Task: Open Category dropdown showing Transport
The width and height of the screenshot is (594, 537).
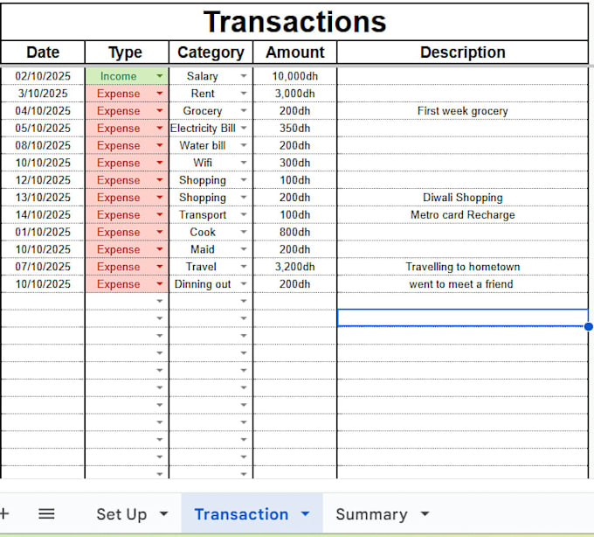Action: 244,215
